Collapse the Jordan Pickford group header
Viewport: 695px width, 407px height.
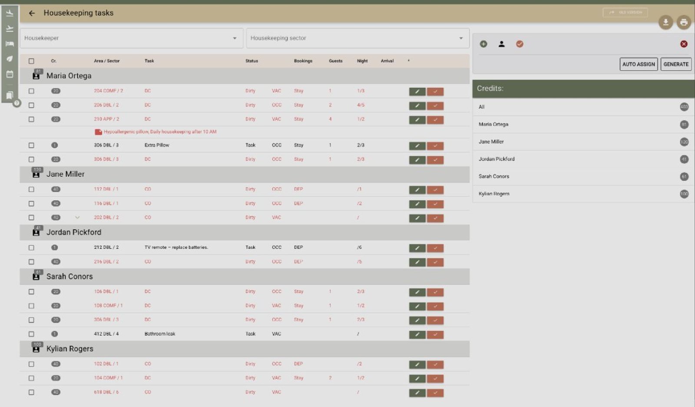[x=245, y=232]
